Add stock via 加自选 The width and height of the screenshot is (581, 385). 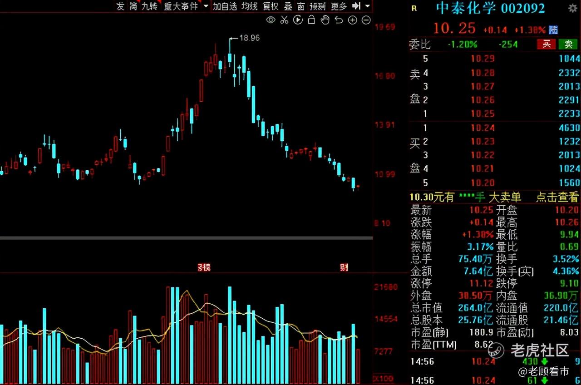click(x=225, y=6)
